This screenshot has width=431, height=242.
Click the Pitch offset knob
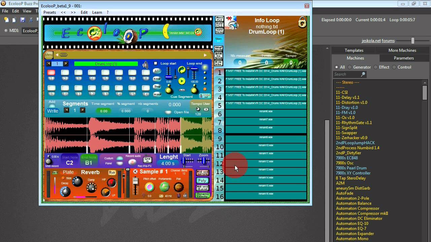tap(149, 187)
